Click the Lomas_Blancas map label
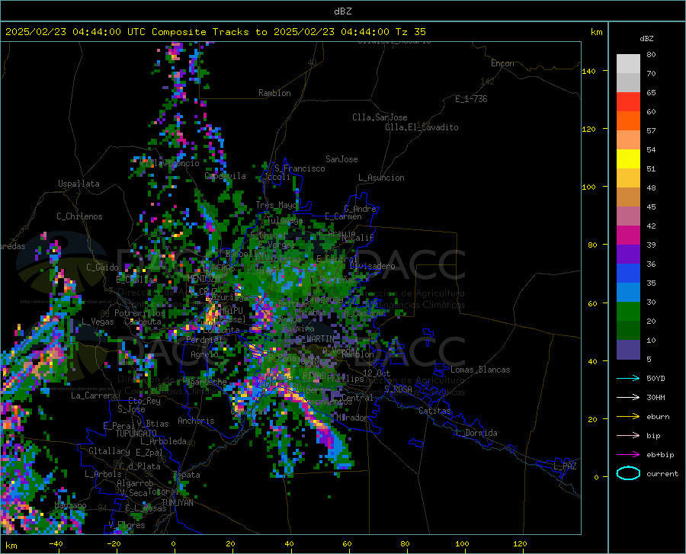Image resolution: width=686 pixels, height=554 pixels. (480, 370)
